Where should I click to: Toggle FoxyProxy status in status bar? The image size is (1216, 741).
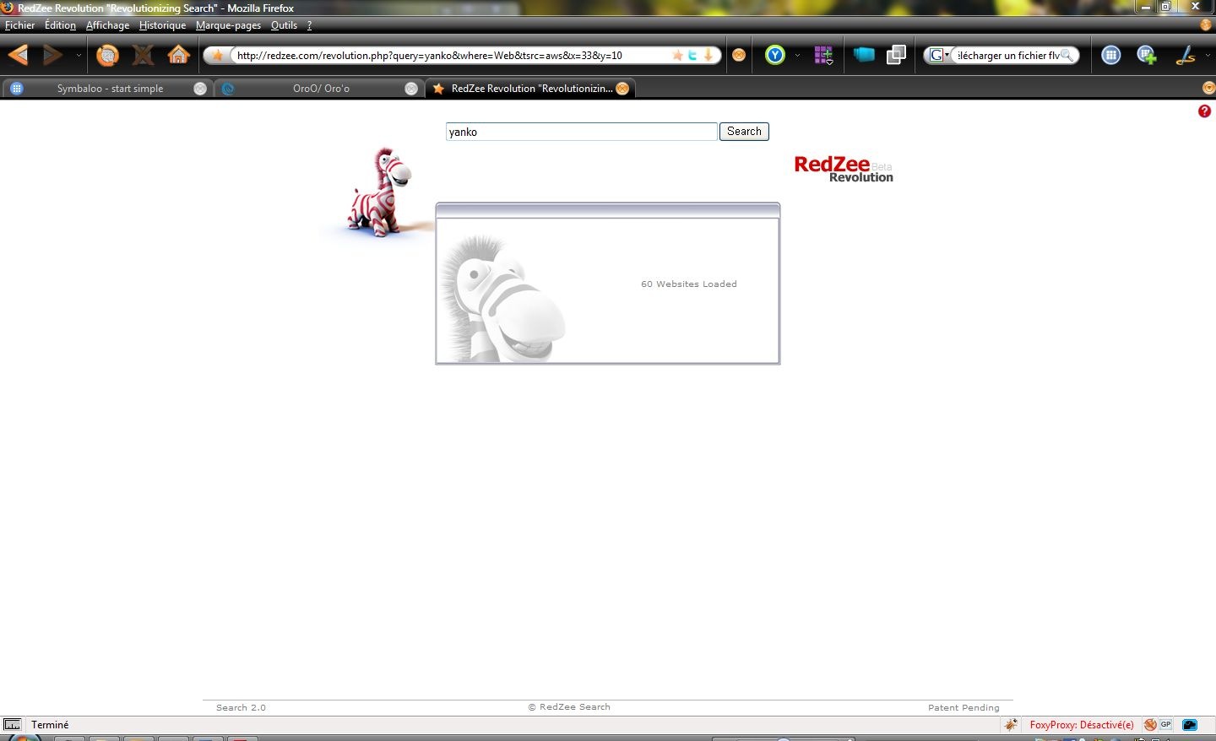point(1081,725)
